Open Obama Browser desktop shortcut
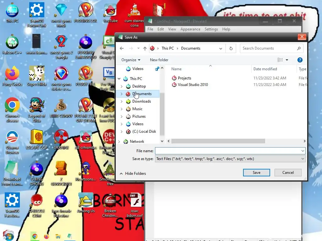322x241 pixels. point(12,142)
